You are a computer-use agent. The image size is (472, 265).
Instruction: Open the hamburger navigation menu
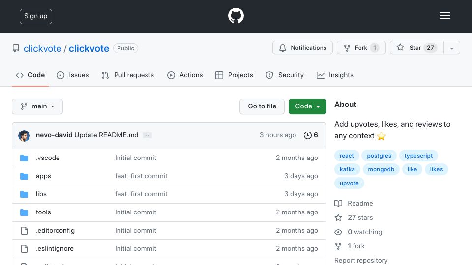[444, 16]
